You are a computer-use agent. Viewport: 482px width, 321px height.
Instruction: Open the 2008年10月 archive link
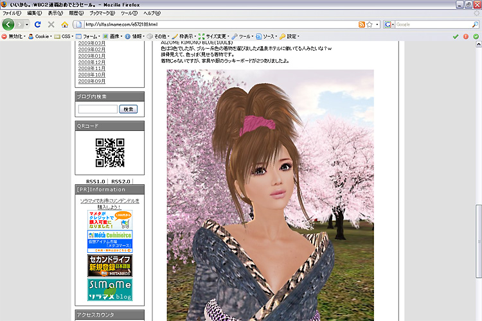coord(92,74)
